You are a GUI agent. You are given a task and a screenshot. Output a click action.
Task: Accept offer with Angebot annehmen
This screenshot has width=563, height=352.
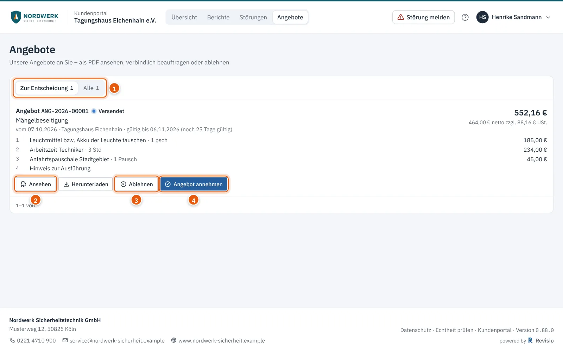194,184
